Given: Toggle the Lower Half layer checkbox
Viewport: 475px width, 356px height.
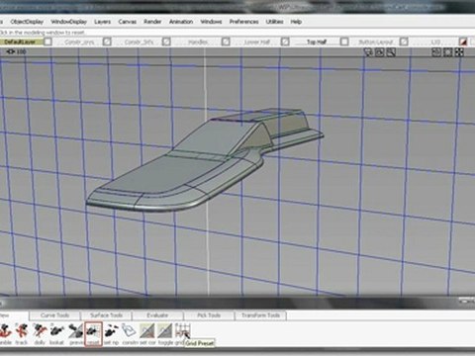Looking at the screenshot, I should pos(285,42).
